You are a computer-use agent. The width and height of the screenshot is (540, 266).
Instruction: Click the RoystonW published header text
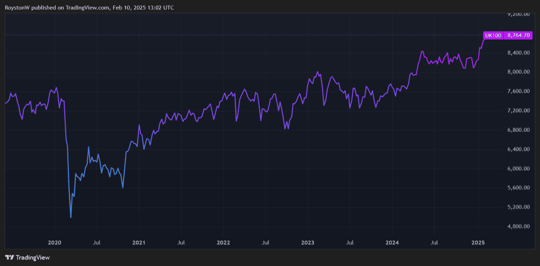[x=90, y=8]
